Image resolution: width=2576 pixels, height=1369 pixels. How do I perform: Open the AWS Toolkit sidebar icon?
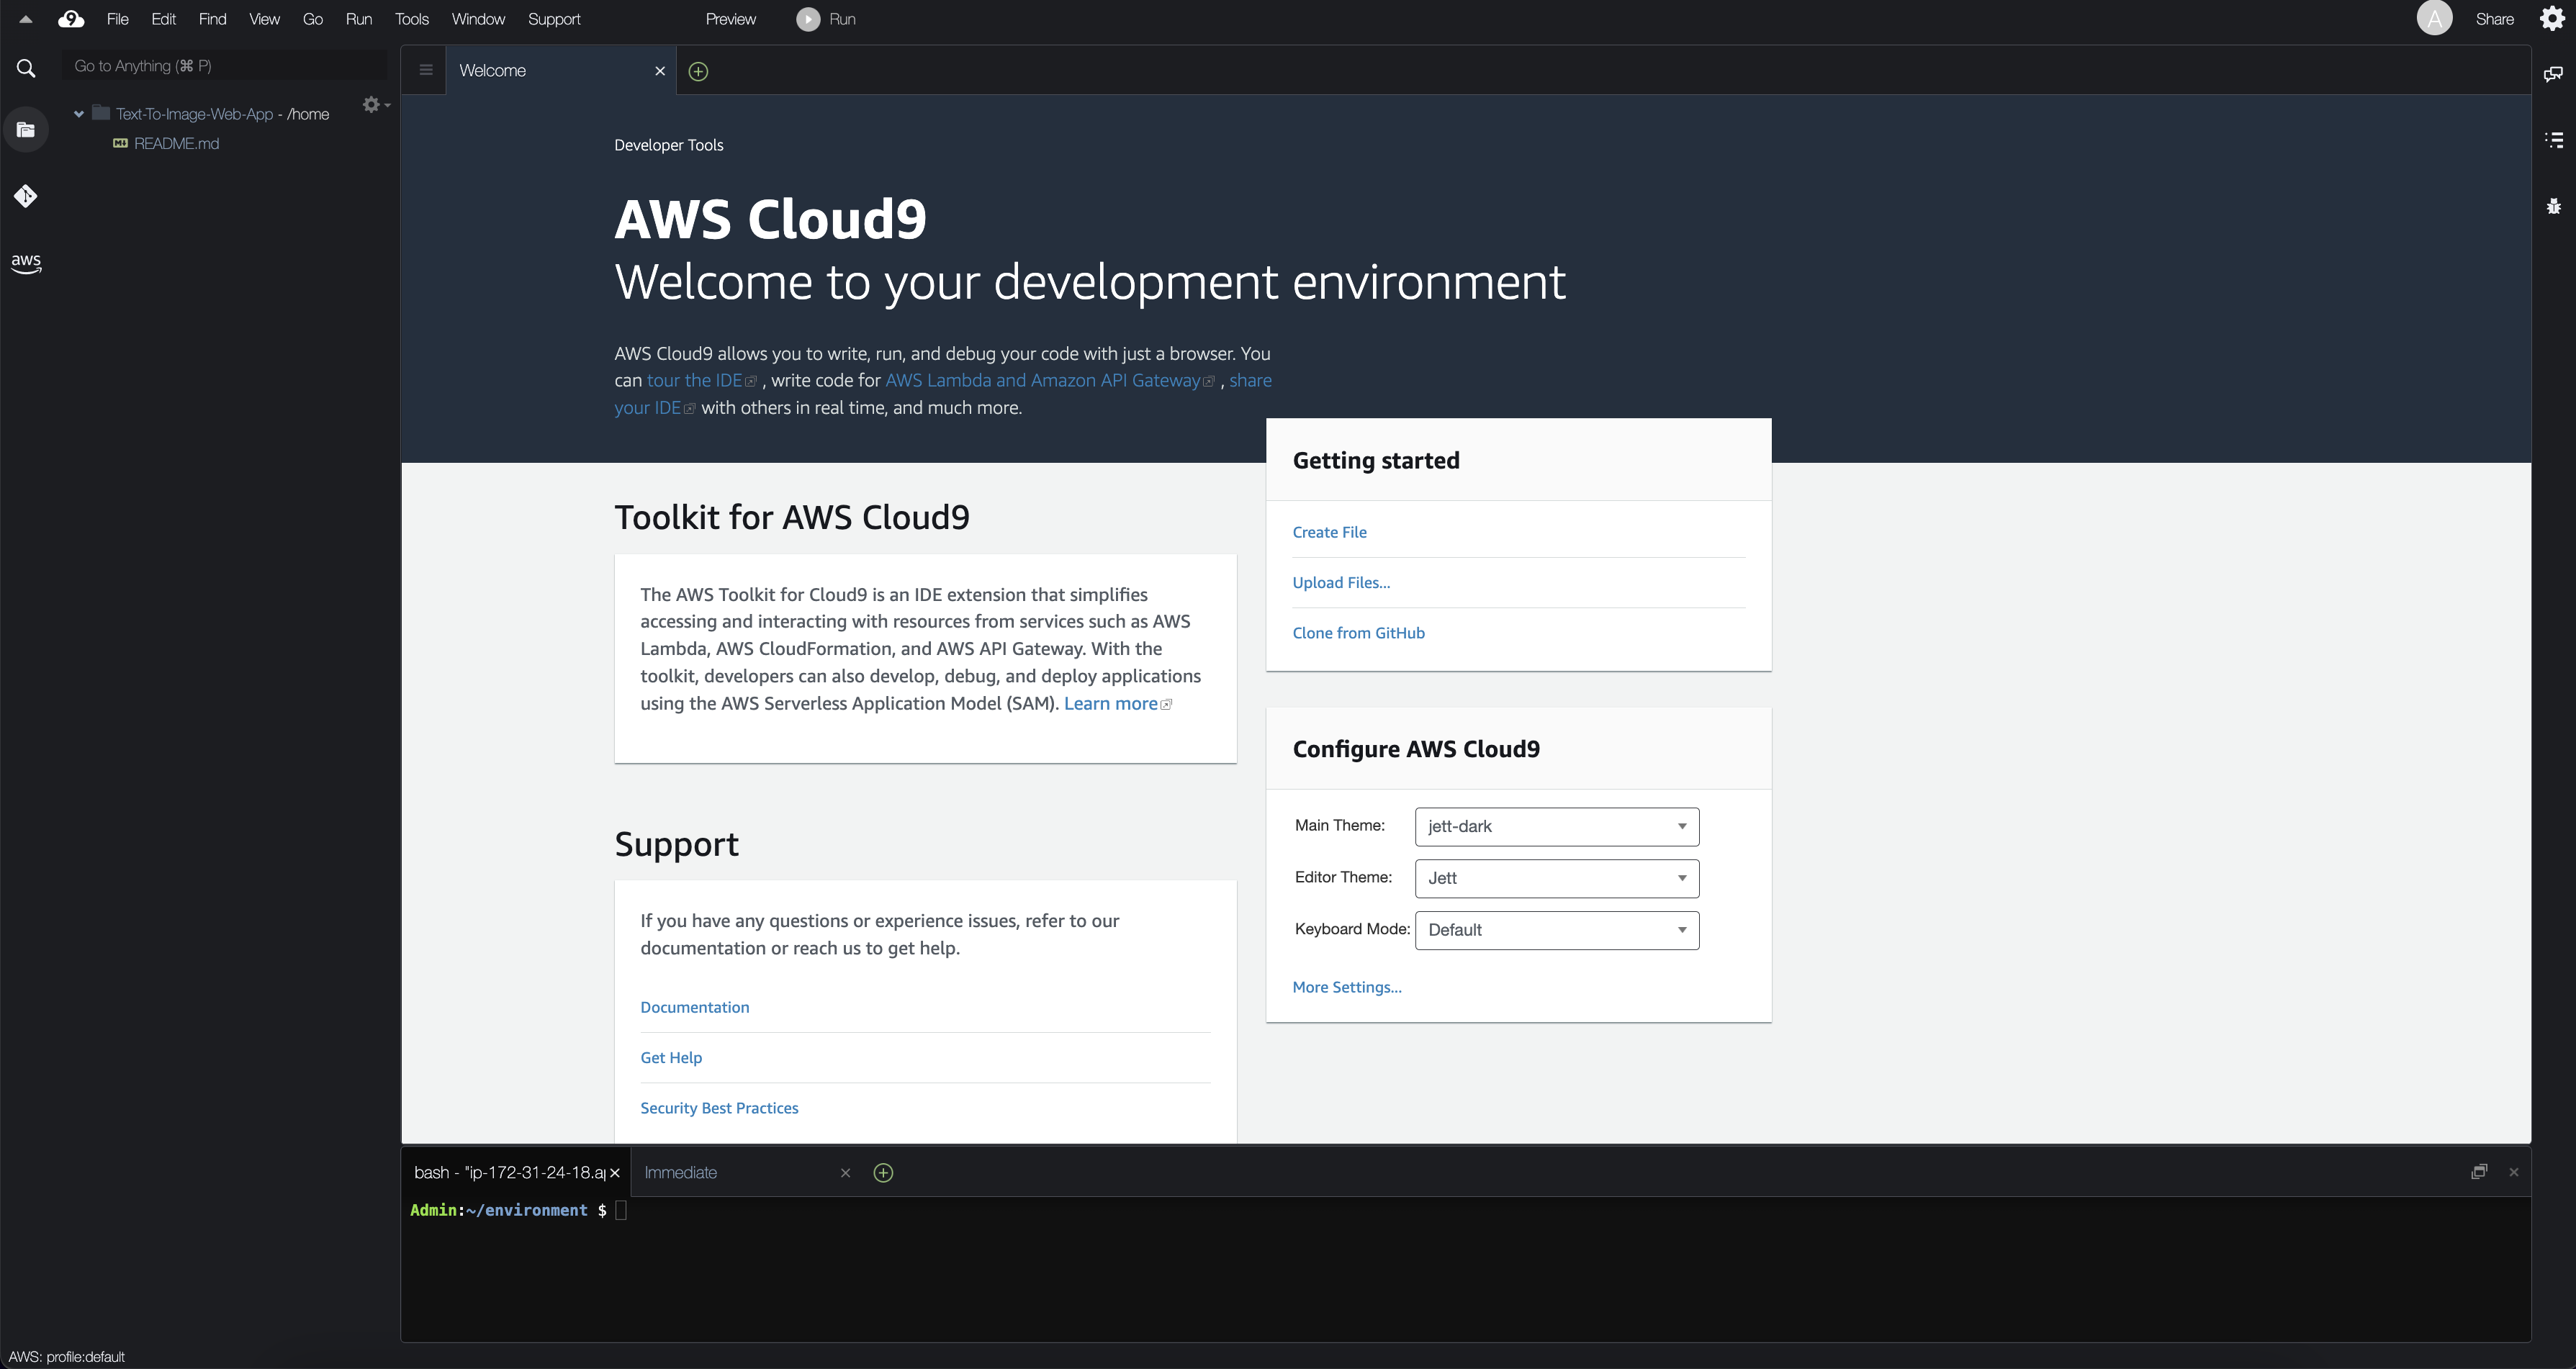click(x=26, y=263)
